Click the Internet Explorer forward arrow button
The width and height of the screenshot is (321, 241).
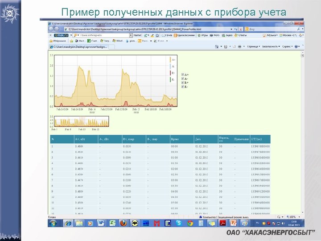(57, 29)
